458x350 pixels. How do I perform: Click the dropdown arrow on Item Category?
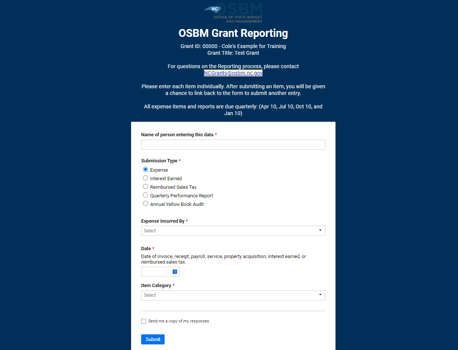pyautogui.click(x=320, y=295)
